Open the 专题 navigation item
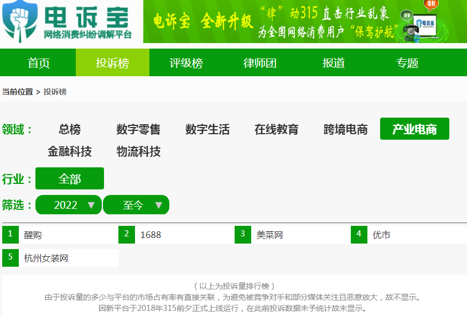This screenshot has height=317, width=467. pos(407,63)
